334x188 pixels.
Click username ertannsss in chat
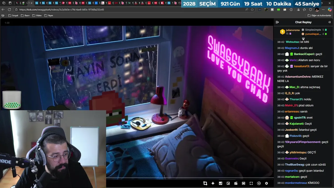(x=292, y=111)
